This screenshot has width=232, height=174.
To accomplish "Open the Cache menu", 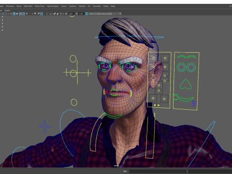I will tap(106, 6).
